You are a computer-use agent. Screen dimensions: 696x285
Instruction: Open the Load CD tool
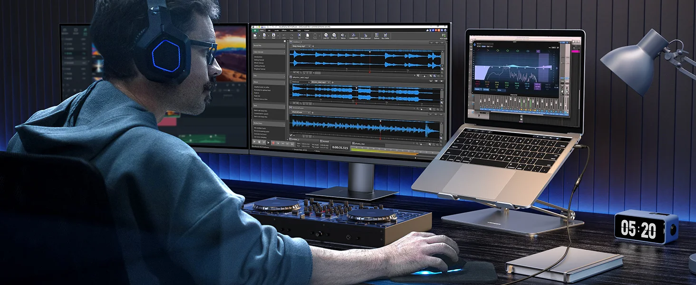click(326, 36)
